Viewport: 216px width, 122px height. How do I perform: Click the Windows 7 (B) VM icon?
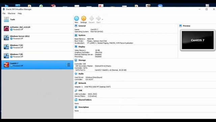6,56
